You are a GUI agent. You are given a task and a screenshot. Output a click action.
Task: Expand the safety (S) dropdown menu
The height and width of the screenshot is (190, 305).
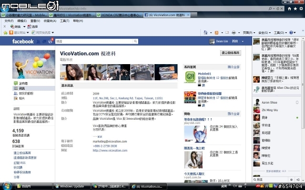coord(264,33)
